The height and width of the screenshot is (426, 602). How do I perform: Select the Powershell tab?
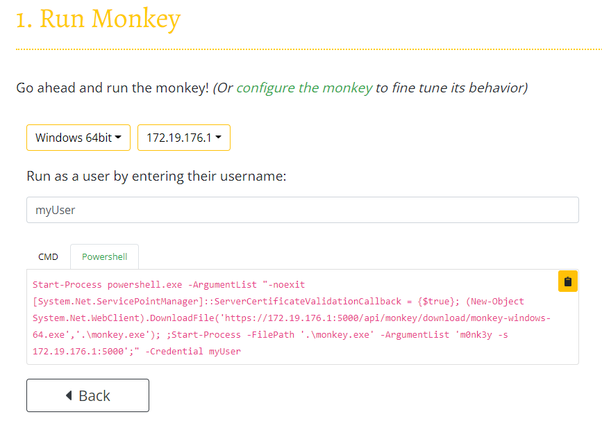(x=104, y=256)
